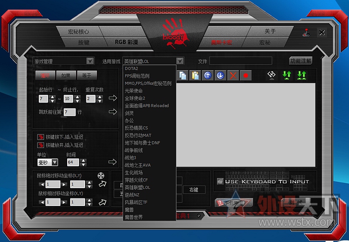The height and width of the screenshot is (242, 349).
Task: Insert the loop row with its arrow
Action: 113,98
